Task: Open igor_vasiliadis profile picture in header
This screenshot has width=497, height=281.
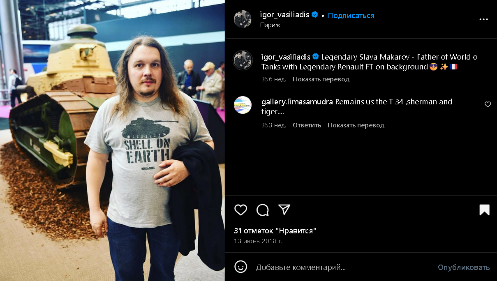Action: click(x=243, y=19)
